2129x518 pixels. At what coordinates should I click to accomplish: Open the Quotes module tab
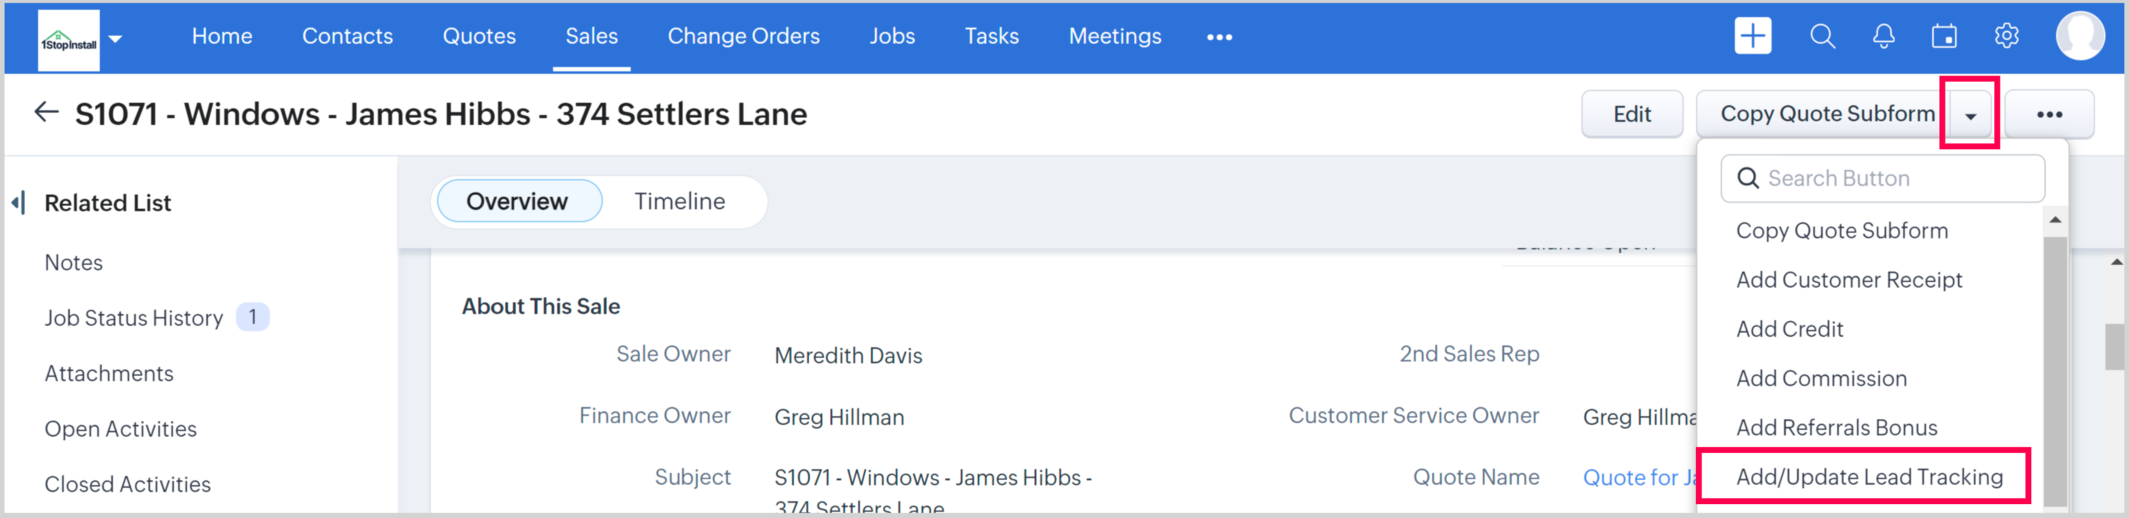pos(478,36)
